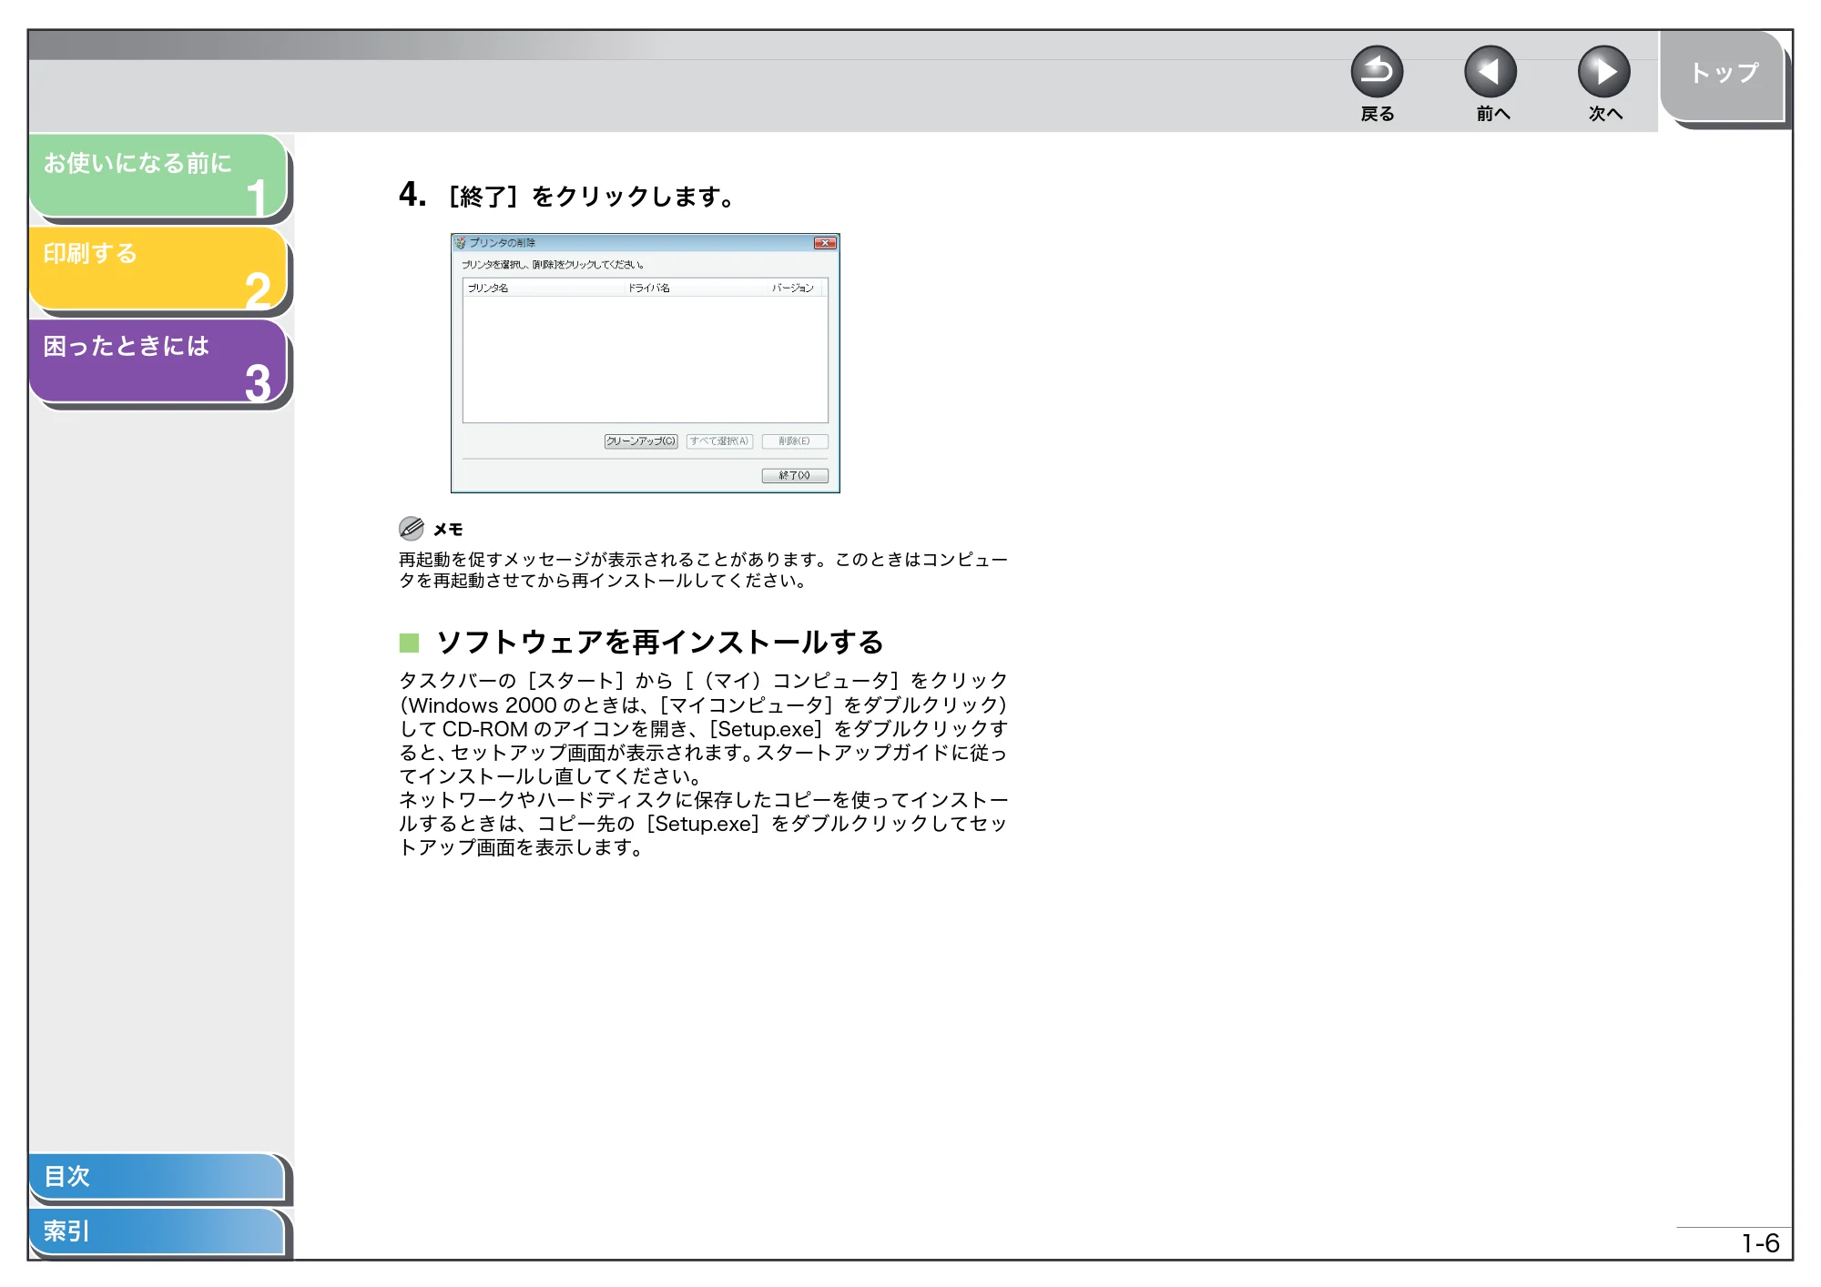Image resolution: width=1821 pixels, height=1287 pixels.
Task: Open the トップ tab
Action: pos(1723,76)
